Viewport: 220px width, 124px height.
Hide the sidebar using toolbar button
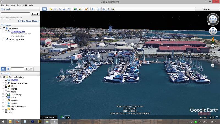click(44, 9)
